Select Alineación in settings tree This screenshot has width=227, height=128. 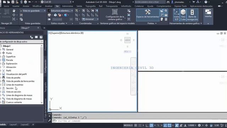pyautogui.click(x=11, y=67)
